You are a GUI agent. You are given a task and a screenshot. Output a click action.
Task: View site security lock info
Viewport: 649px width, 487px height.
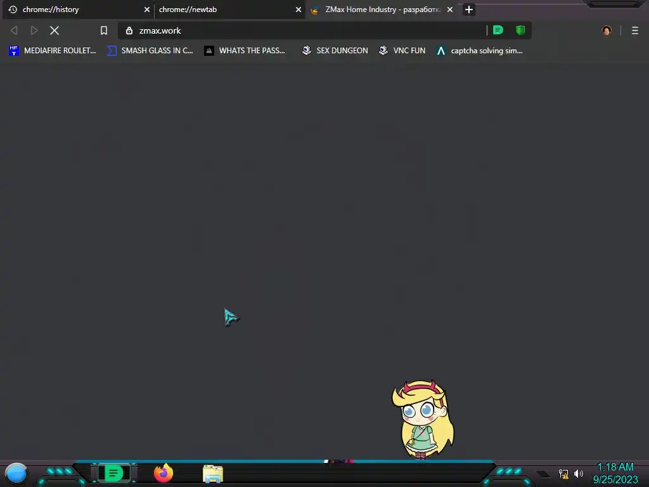[x=129, y=30]
